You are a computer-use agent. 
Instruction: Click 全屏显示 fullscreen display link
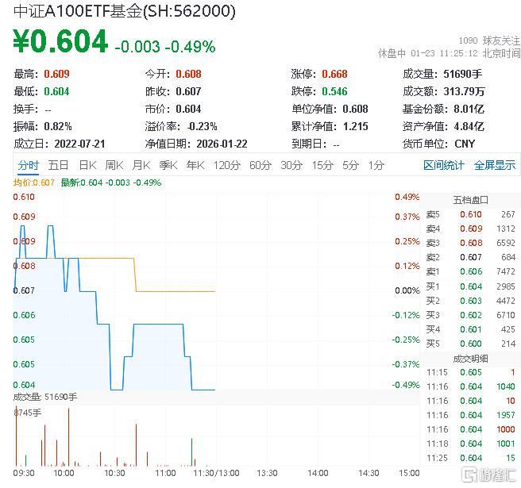(x=495, y=165)
